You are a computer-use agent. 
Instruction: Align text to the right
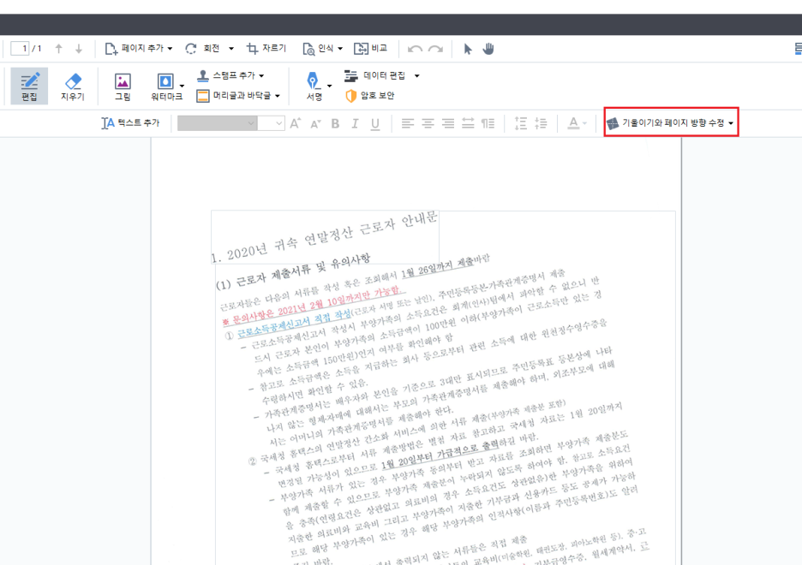pos(448,123)
